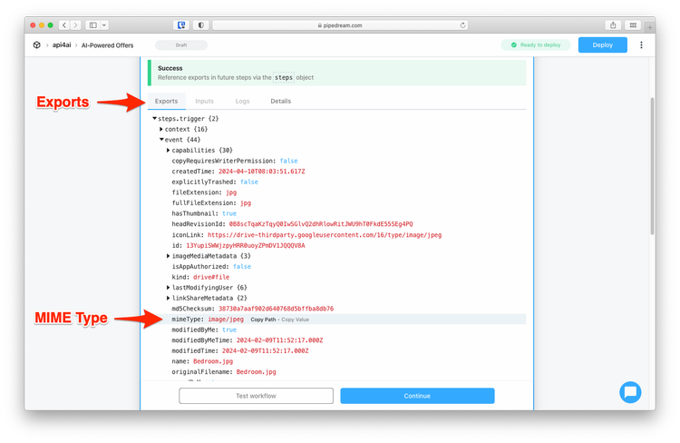Viewport: 680px width, 443px height.
Task: Select the headRevisionId value
Action: click(x=321, y=224)
